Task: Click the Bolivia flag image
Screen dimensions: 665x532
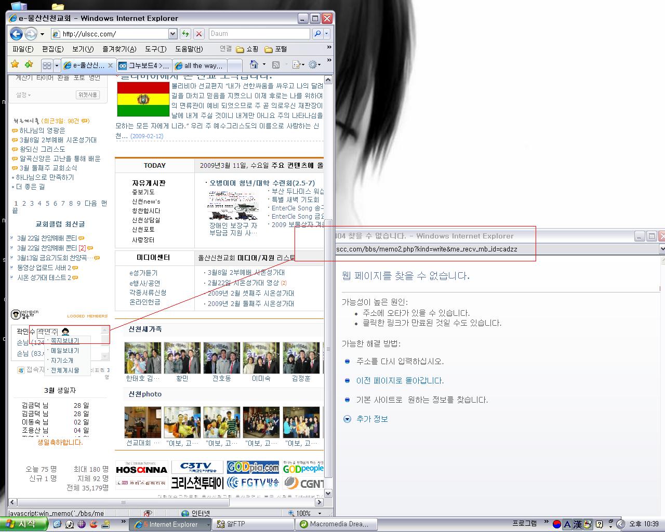Action: coord(143,99)
